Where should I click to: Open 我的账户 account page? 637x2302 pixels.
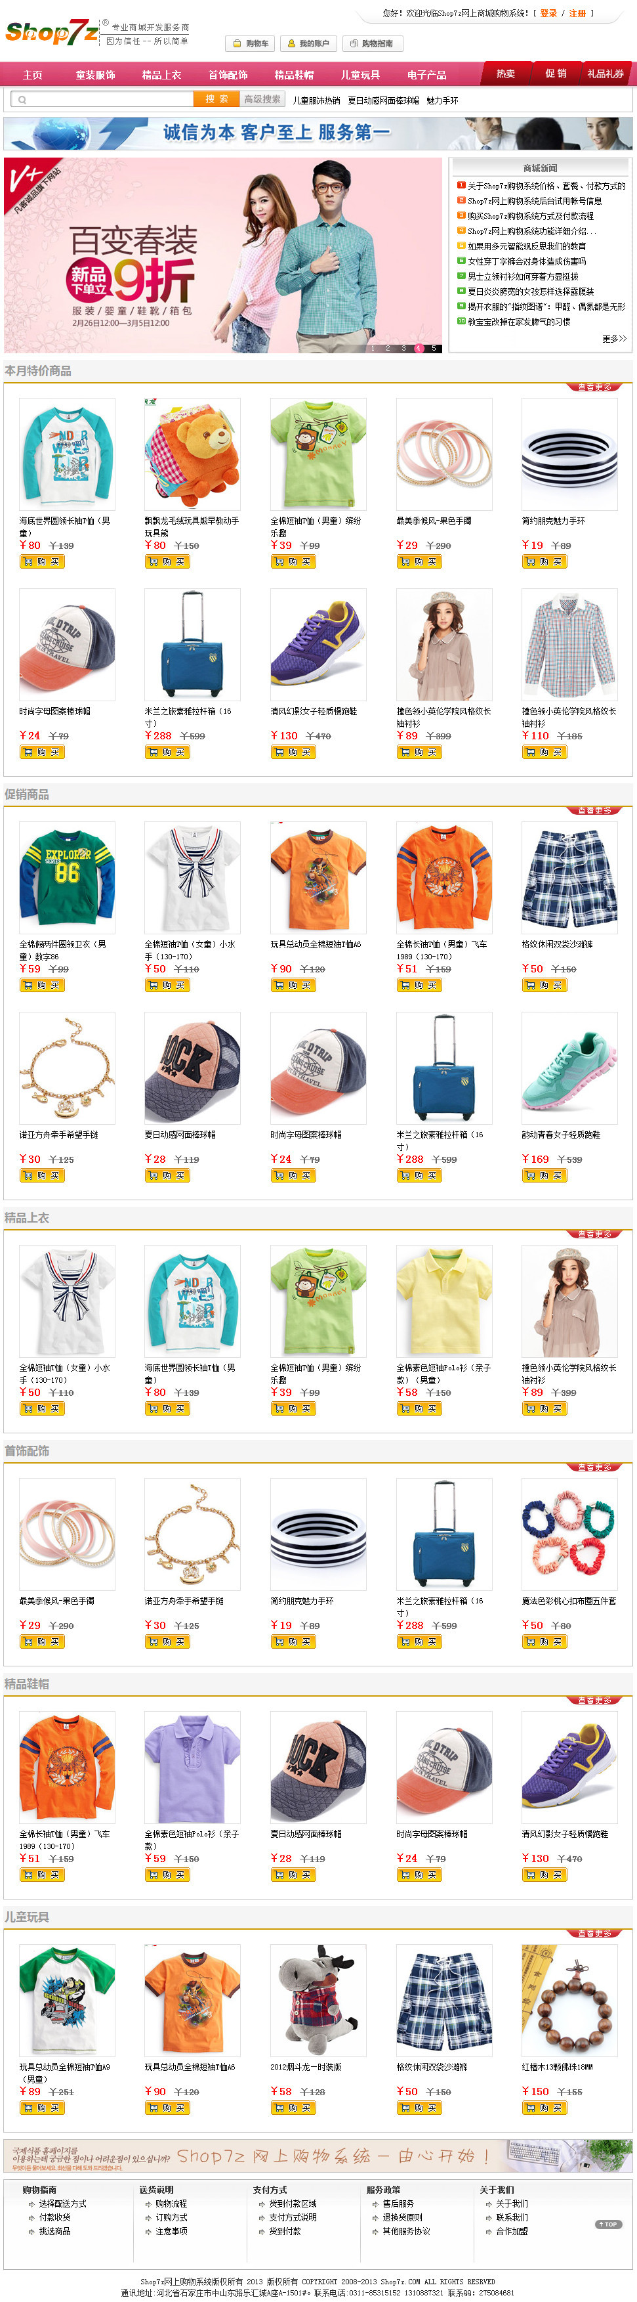[x=307, y=43]
